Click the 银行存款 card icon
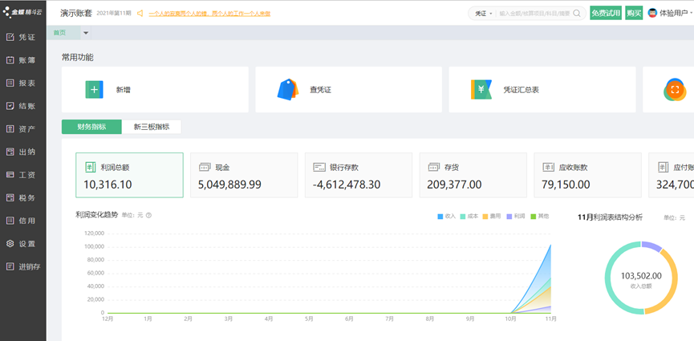Image resolution: width=694 pixels, height=341 pixels. pyautogui.click(x=319, y=168)
